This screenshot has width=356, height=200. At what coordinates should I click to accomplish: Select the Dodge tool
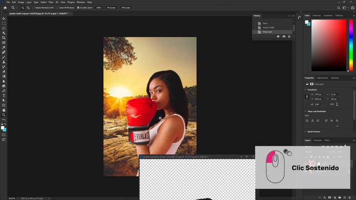[x=4, y=86]
